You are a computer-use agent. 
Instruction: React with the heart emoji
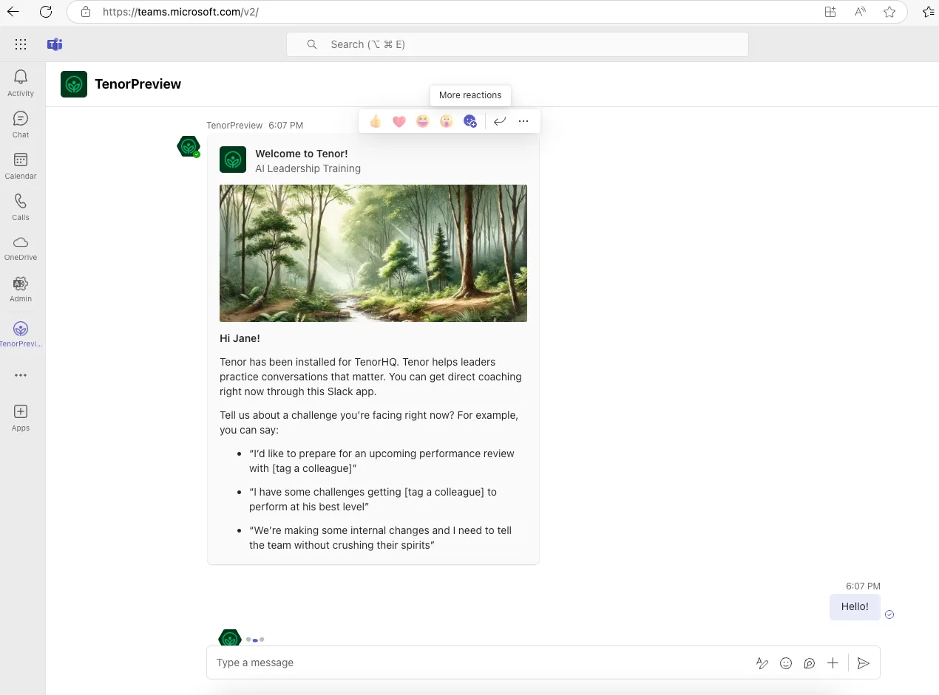tap(399, 121)
